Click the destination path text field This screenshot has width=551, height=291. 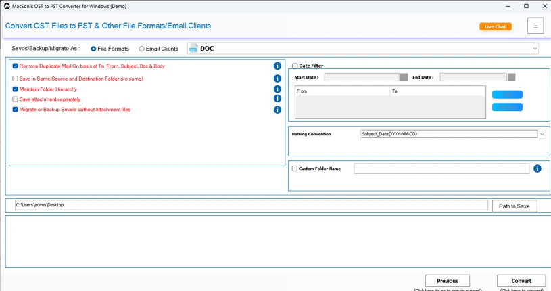coord(250,205)
